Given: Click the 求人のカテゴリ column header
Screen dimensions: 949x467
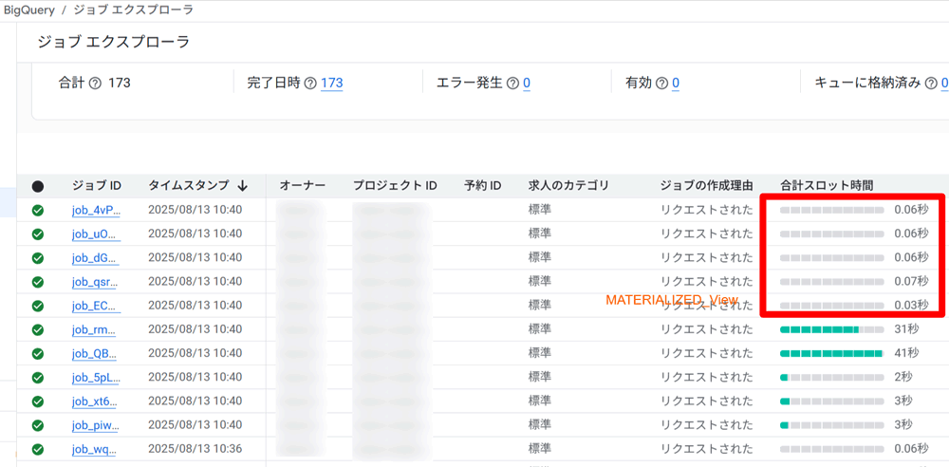Looking at the screenshot, I should (x=568, y=185).
